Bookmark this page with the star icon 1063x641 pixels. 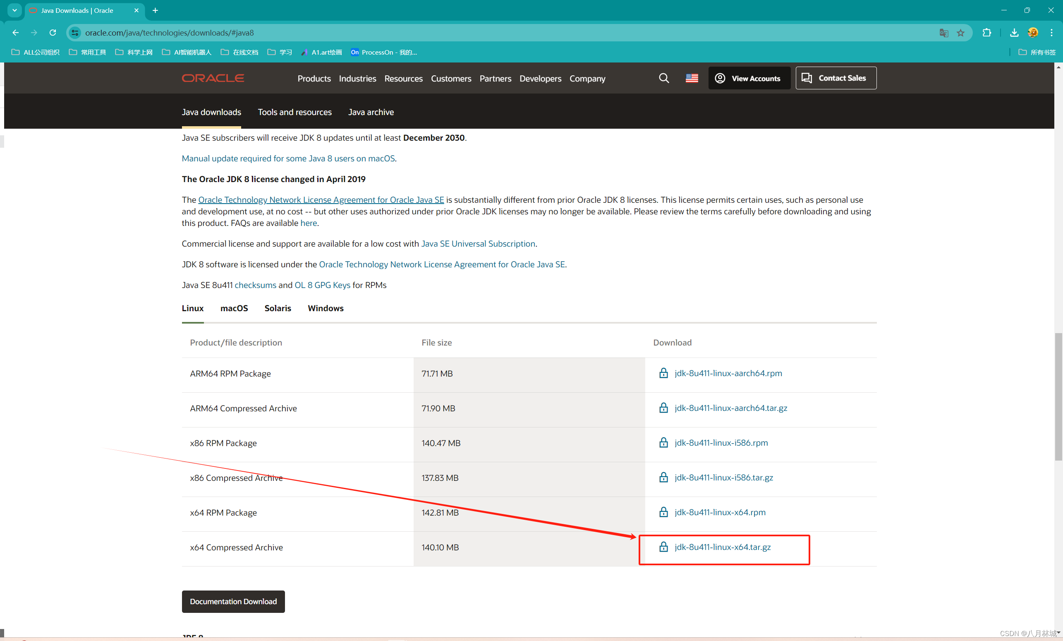coord(961,33)
